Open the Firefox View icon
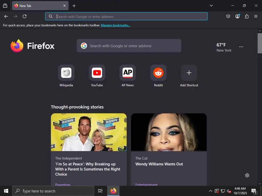 coord(5,6)
